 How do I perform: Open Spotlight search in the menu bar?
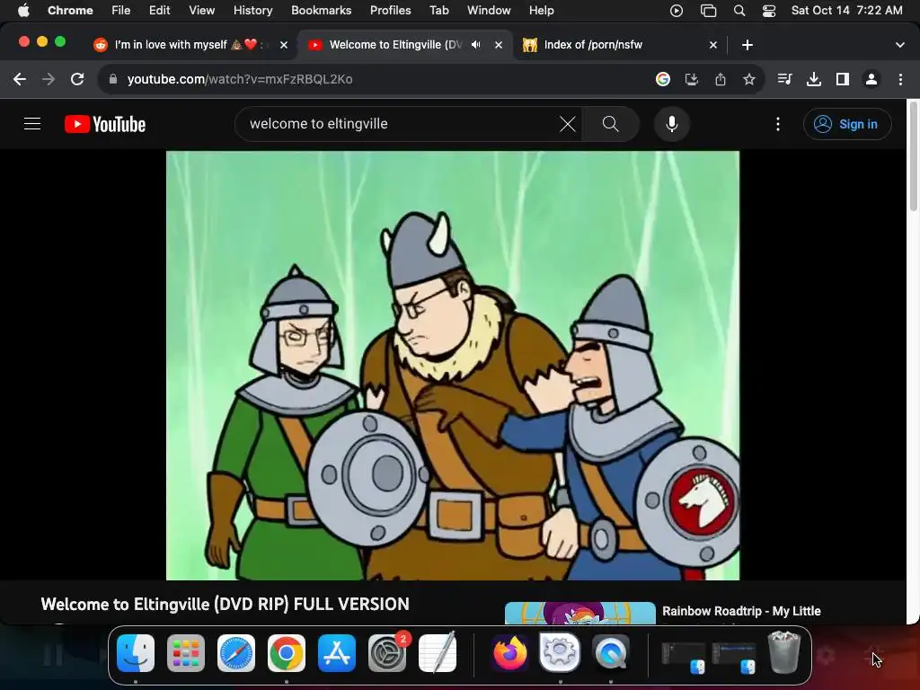[x=739, y=11]
